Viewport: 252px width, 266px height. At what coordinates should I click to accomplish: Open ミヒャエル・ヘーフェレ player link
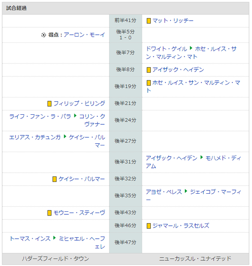[82, 243]
